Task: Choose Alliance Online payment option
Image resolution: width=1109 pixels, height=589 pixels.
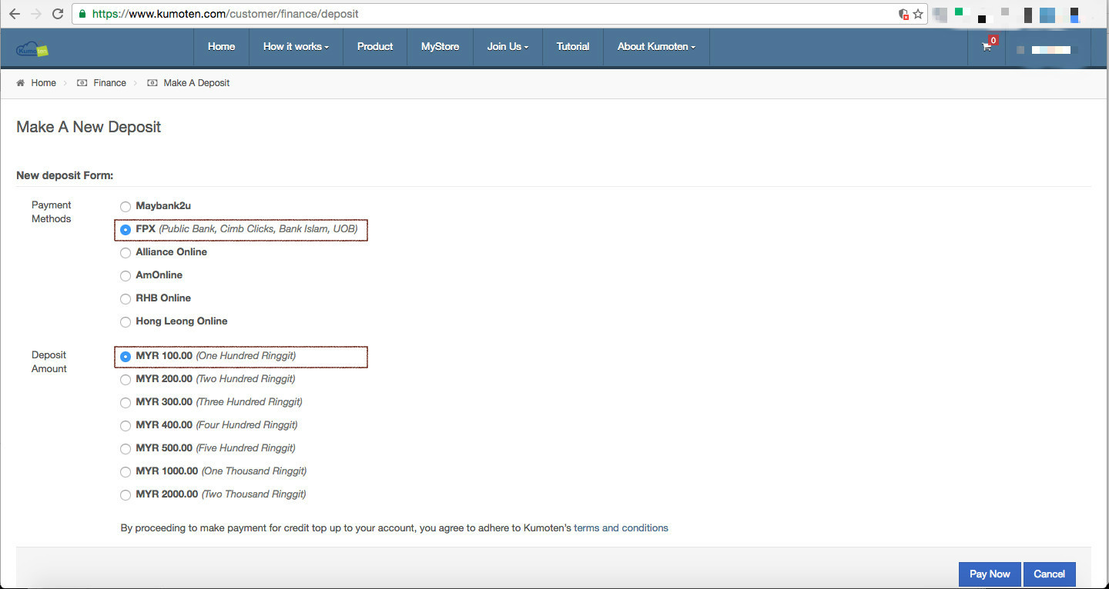Action: click(x=126, y=253)
